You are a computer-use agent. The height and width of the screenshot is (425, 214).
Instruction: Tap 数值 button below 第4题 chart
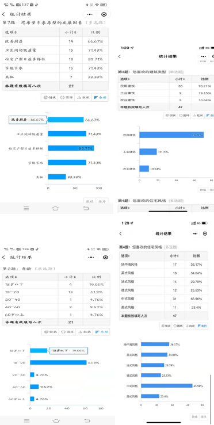(x=194, y=417)
